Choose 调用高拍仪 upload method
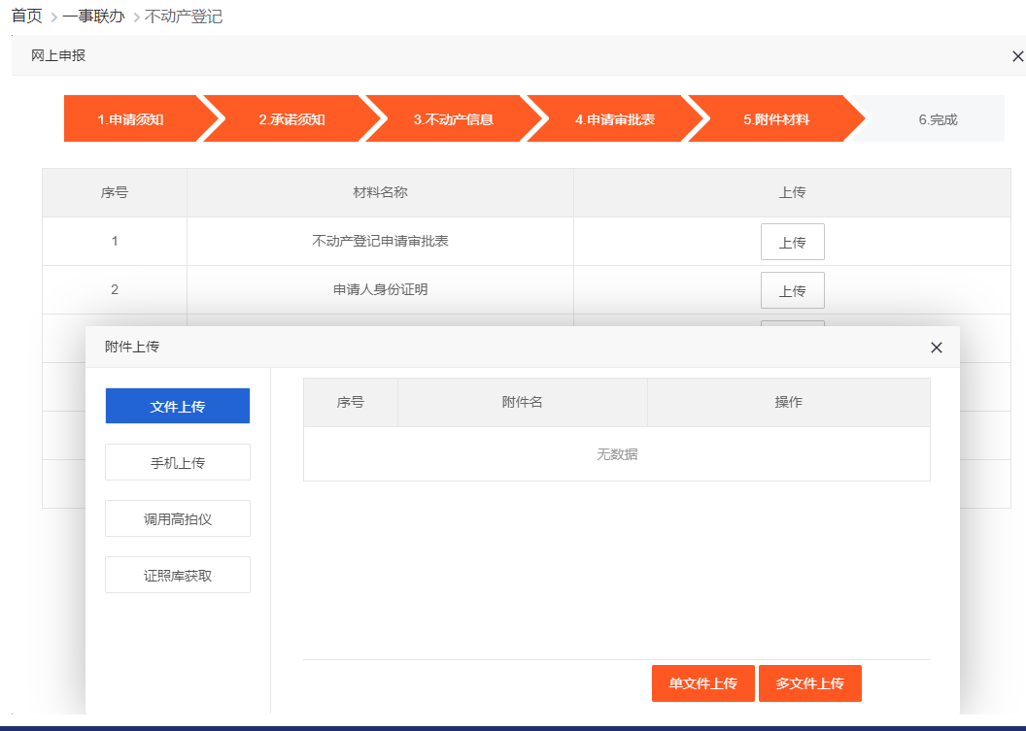Viewport: 1026px width, 731px height. point(178,519)
